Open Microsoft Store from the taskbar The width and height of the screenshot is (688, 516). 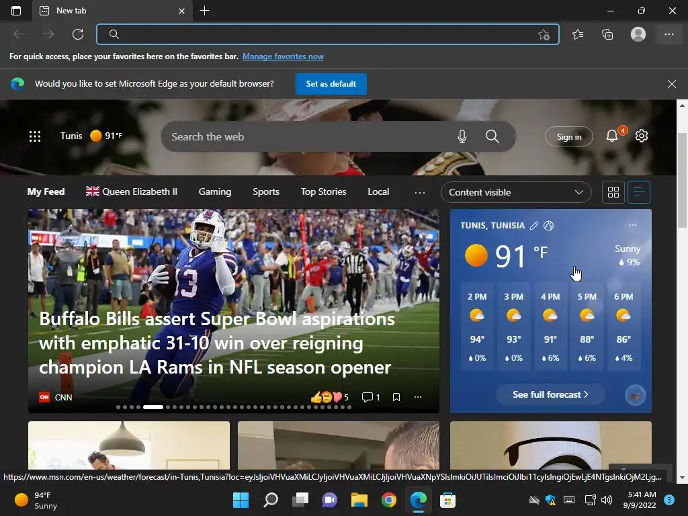[x=447, y=500]
